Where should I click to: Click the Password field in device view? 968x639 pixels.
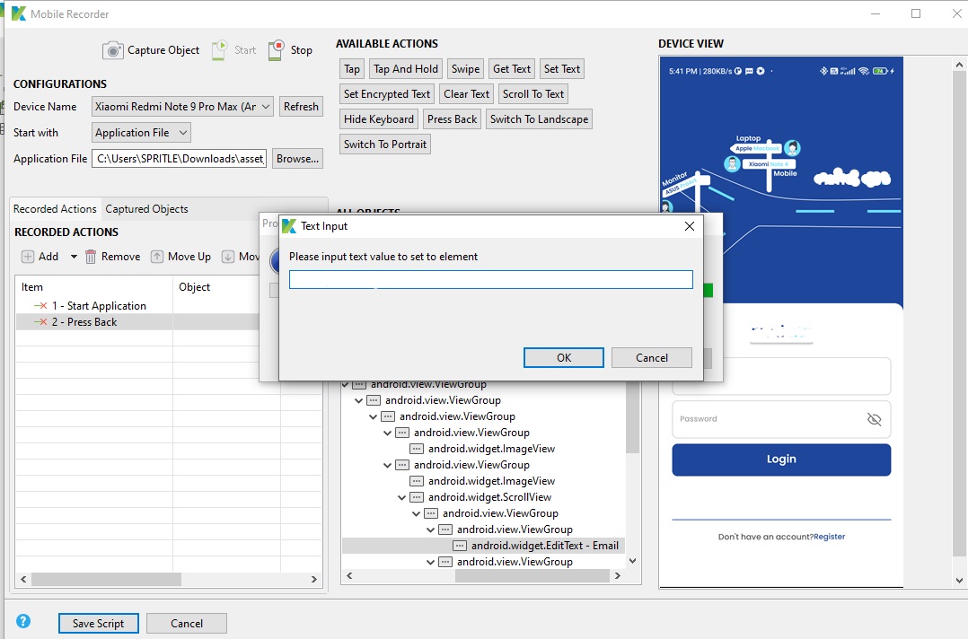[781, 419]
